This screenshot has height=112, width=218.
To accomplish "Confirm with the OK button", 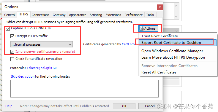I will (124, 106).
